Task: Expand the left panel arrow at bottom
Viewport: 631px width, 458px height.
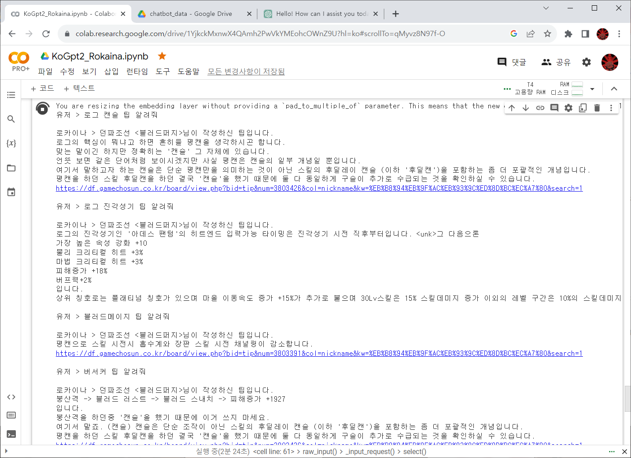Action: pos(6,451)
